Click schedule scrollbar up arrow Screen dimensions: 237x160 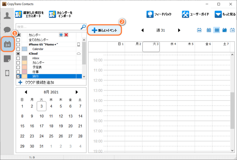[232, 55]
